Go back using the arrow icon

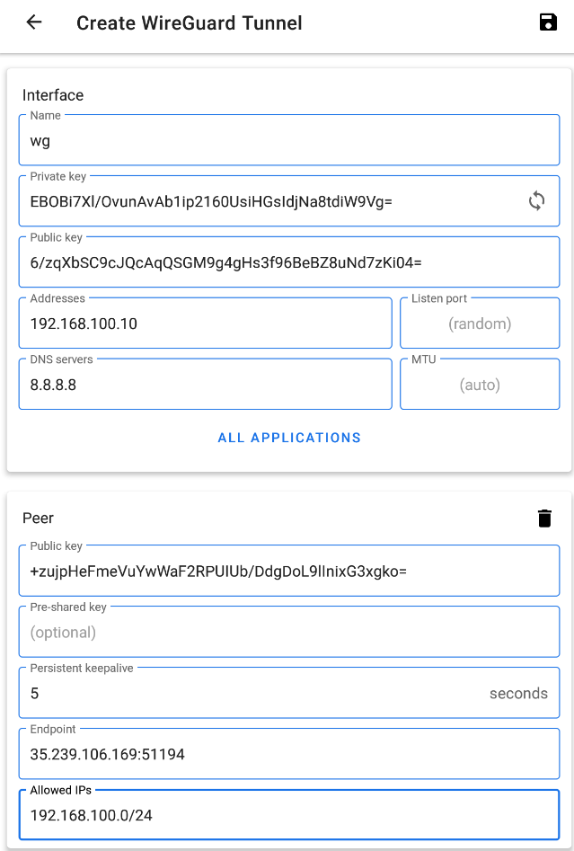[34, 22]
